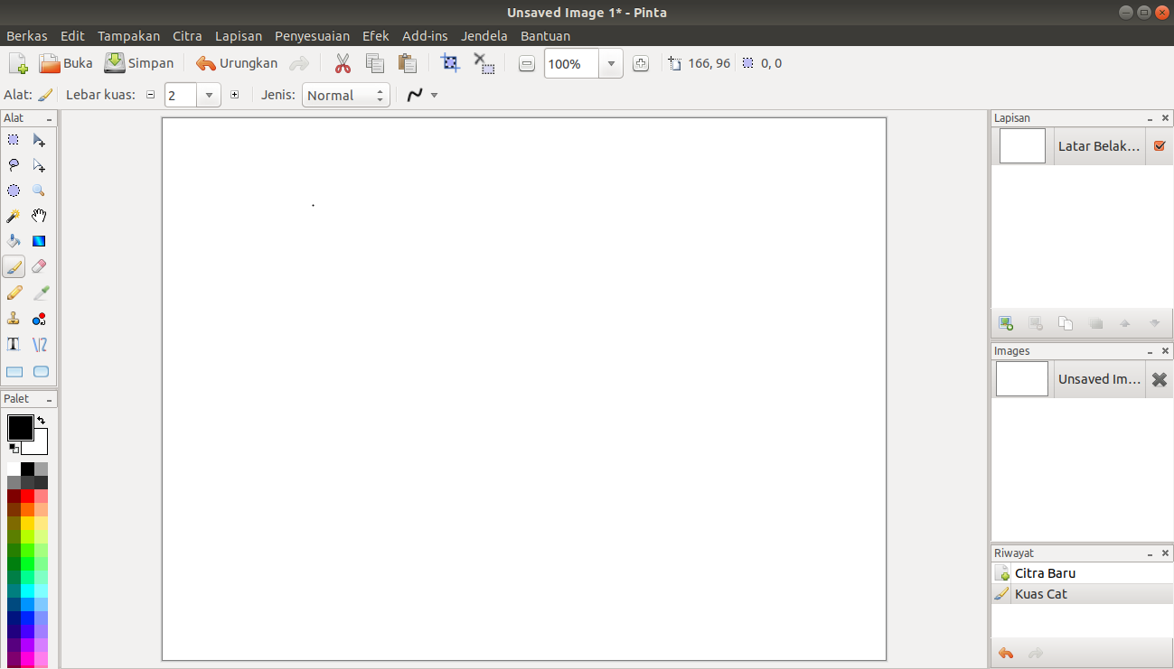Toggle visibility of Latar Belakang layer

[1160, 146]
